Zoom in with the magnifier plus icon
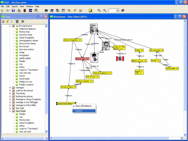The image size is (188, 141). click(99, 10)
